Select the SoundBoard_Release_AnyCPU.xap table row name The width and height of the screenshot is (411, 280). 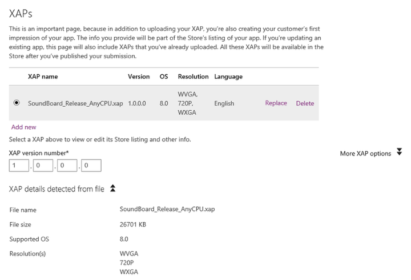75,103
